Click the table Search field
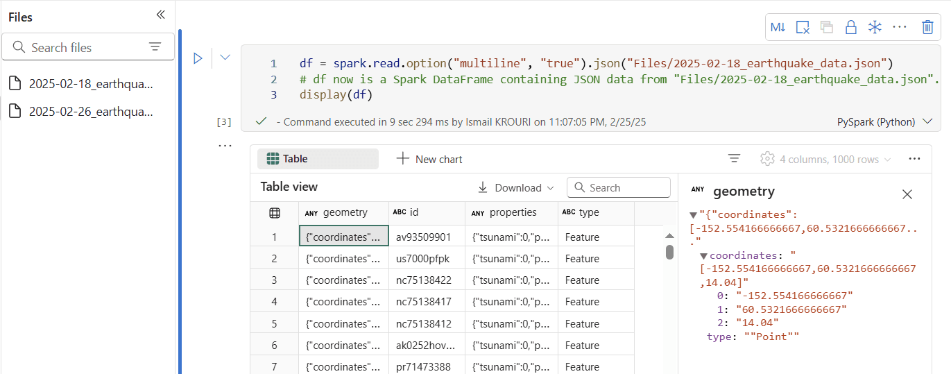The height and width of the screenshot is (374, 951). pyautogui.click(x=619, y=187)
